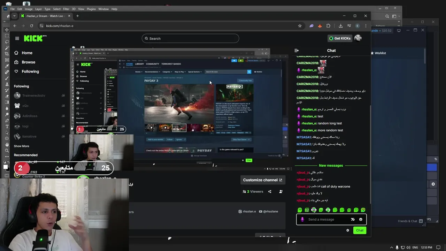Open the browser extensions puzzle icon
The image size is (446, 251).
coord(328,26)
